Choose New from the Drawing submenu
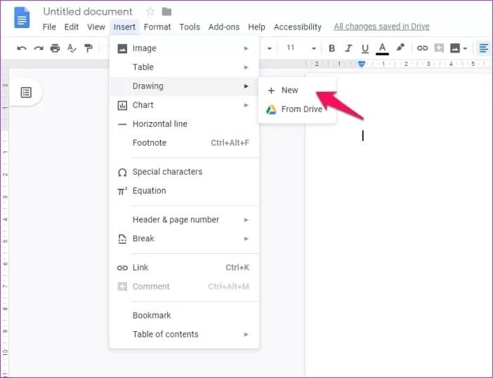This screenshot has width=493, height=378. (x=289, y=90)
